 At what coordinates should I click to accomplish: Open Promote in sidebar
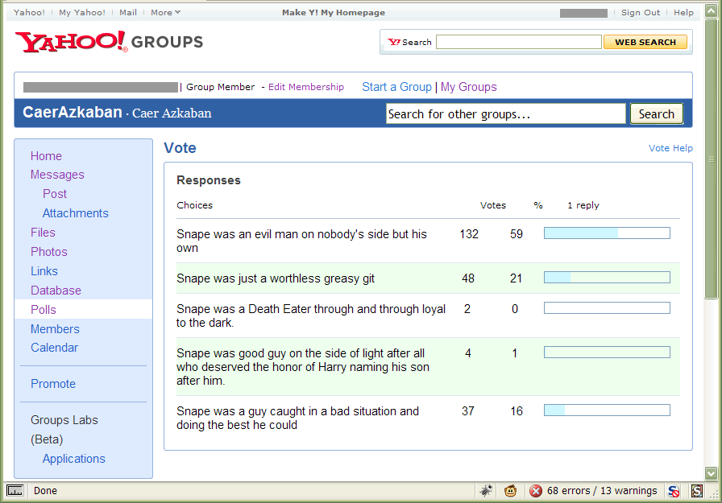click(53, 384)
